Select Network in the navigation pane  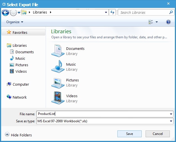coord(20,97)
